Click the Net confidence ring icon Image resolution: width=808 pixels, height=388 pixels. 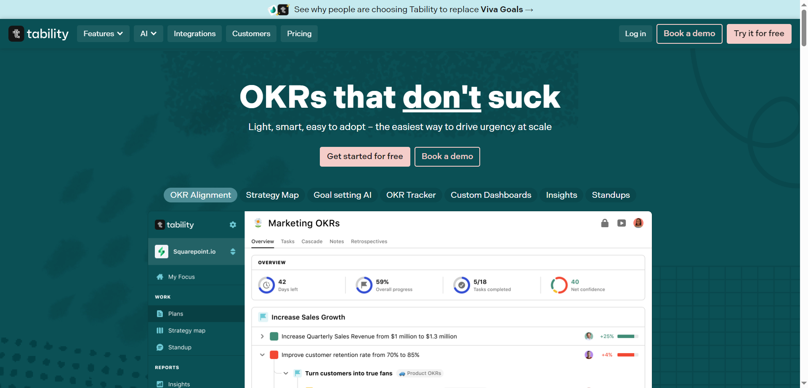(x=559, y=285)
